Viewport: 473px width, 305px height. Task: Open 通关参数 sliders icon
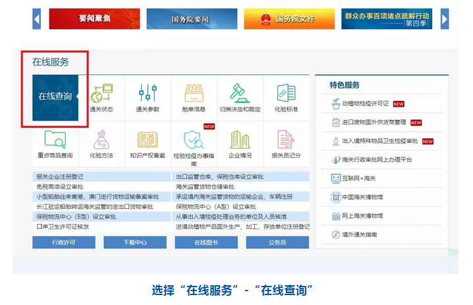click(x=148, y=94)
